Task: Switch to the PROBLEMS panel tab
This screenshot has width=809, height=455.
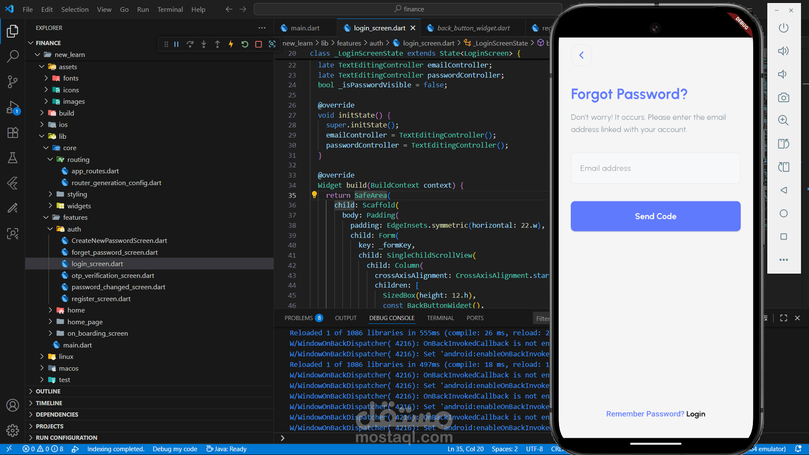Action: (x=303, y=318)
